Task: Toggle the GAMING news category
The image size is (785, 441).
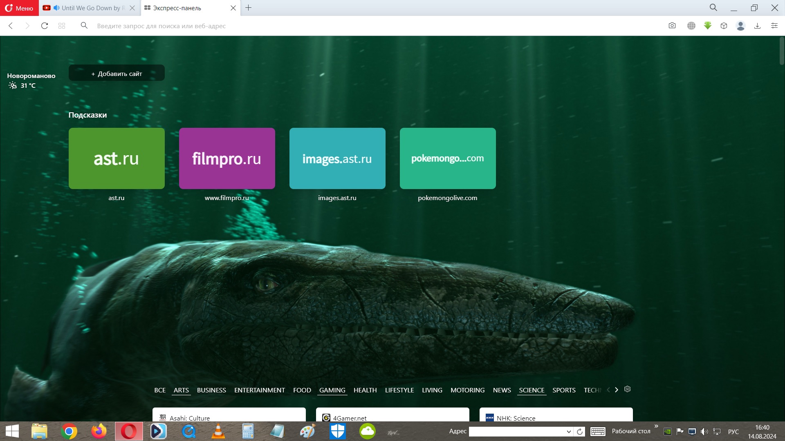Action: click(332, 390)
